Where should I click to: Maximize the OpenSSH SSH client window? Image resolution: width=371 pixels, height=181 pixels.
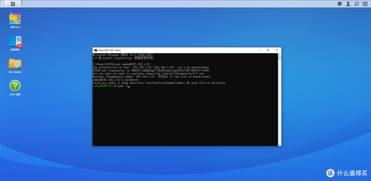click(268, 50)
